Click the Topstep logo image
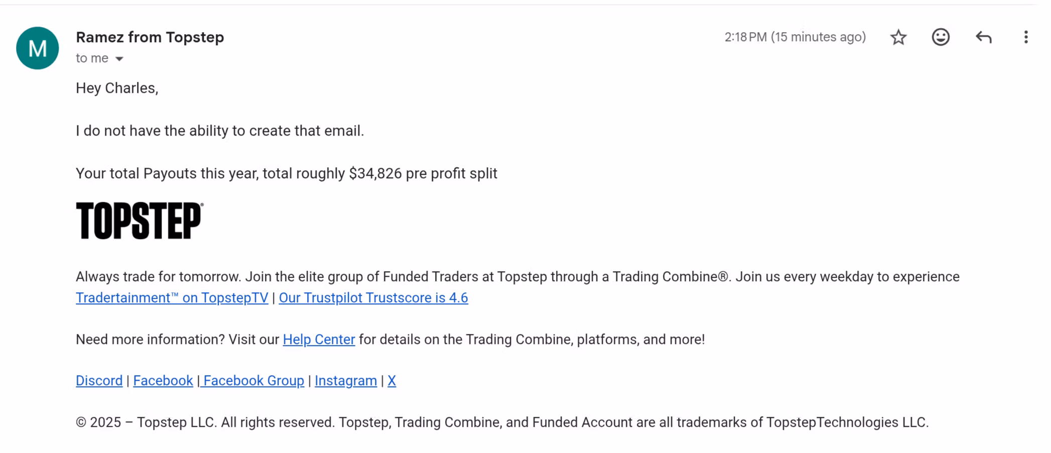Viewport: 1051px width, 453px height. (140, 220)
